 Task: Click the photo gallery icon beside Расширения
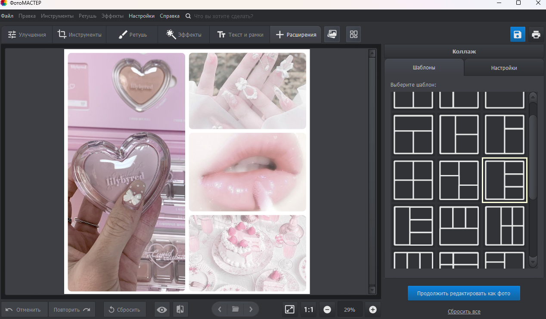point(332,34)
